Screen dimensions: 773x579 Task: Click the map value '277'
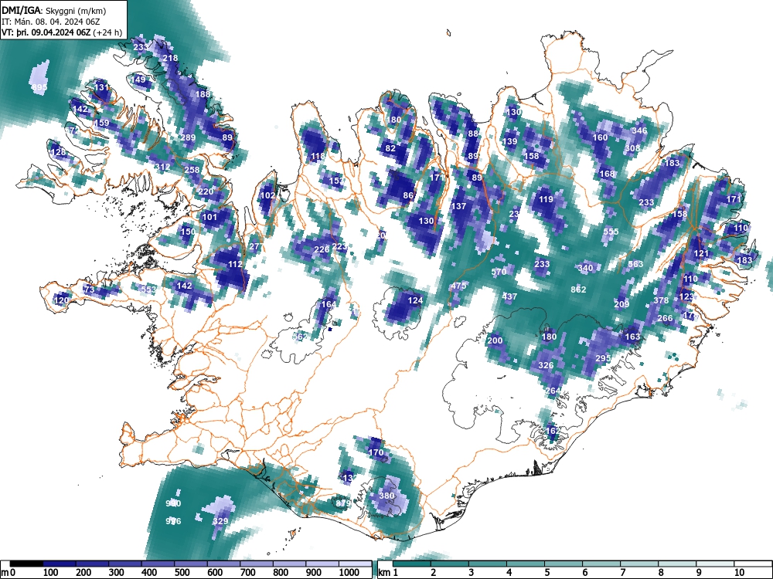pos(256,247)
